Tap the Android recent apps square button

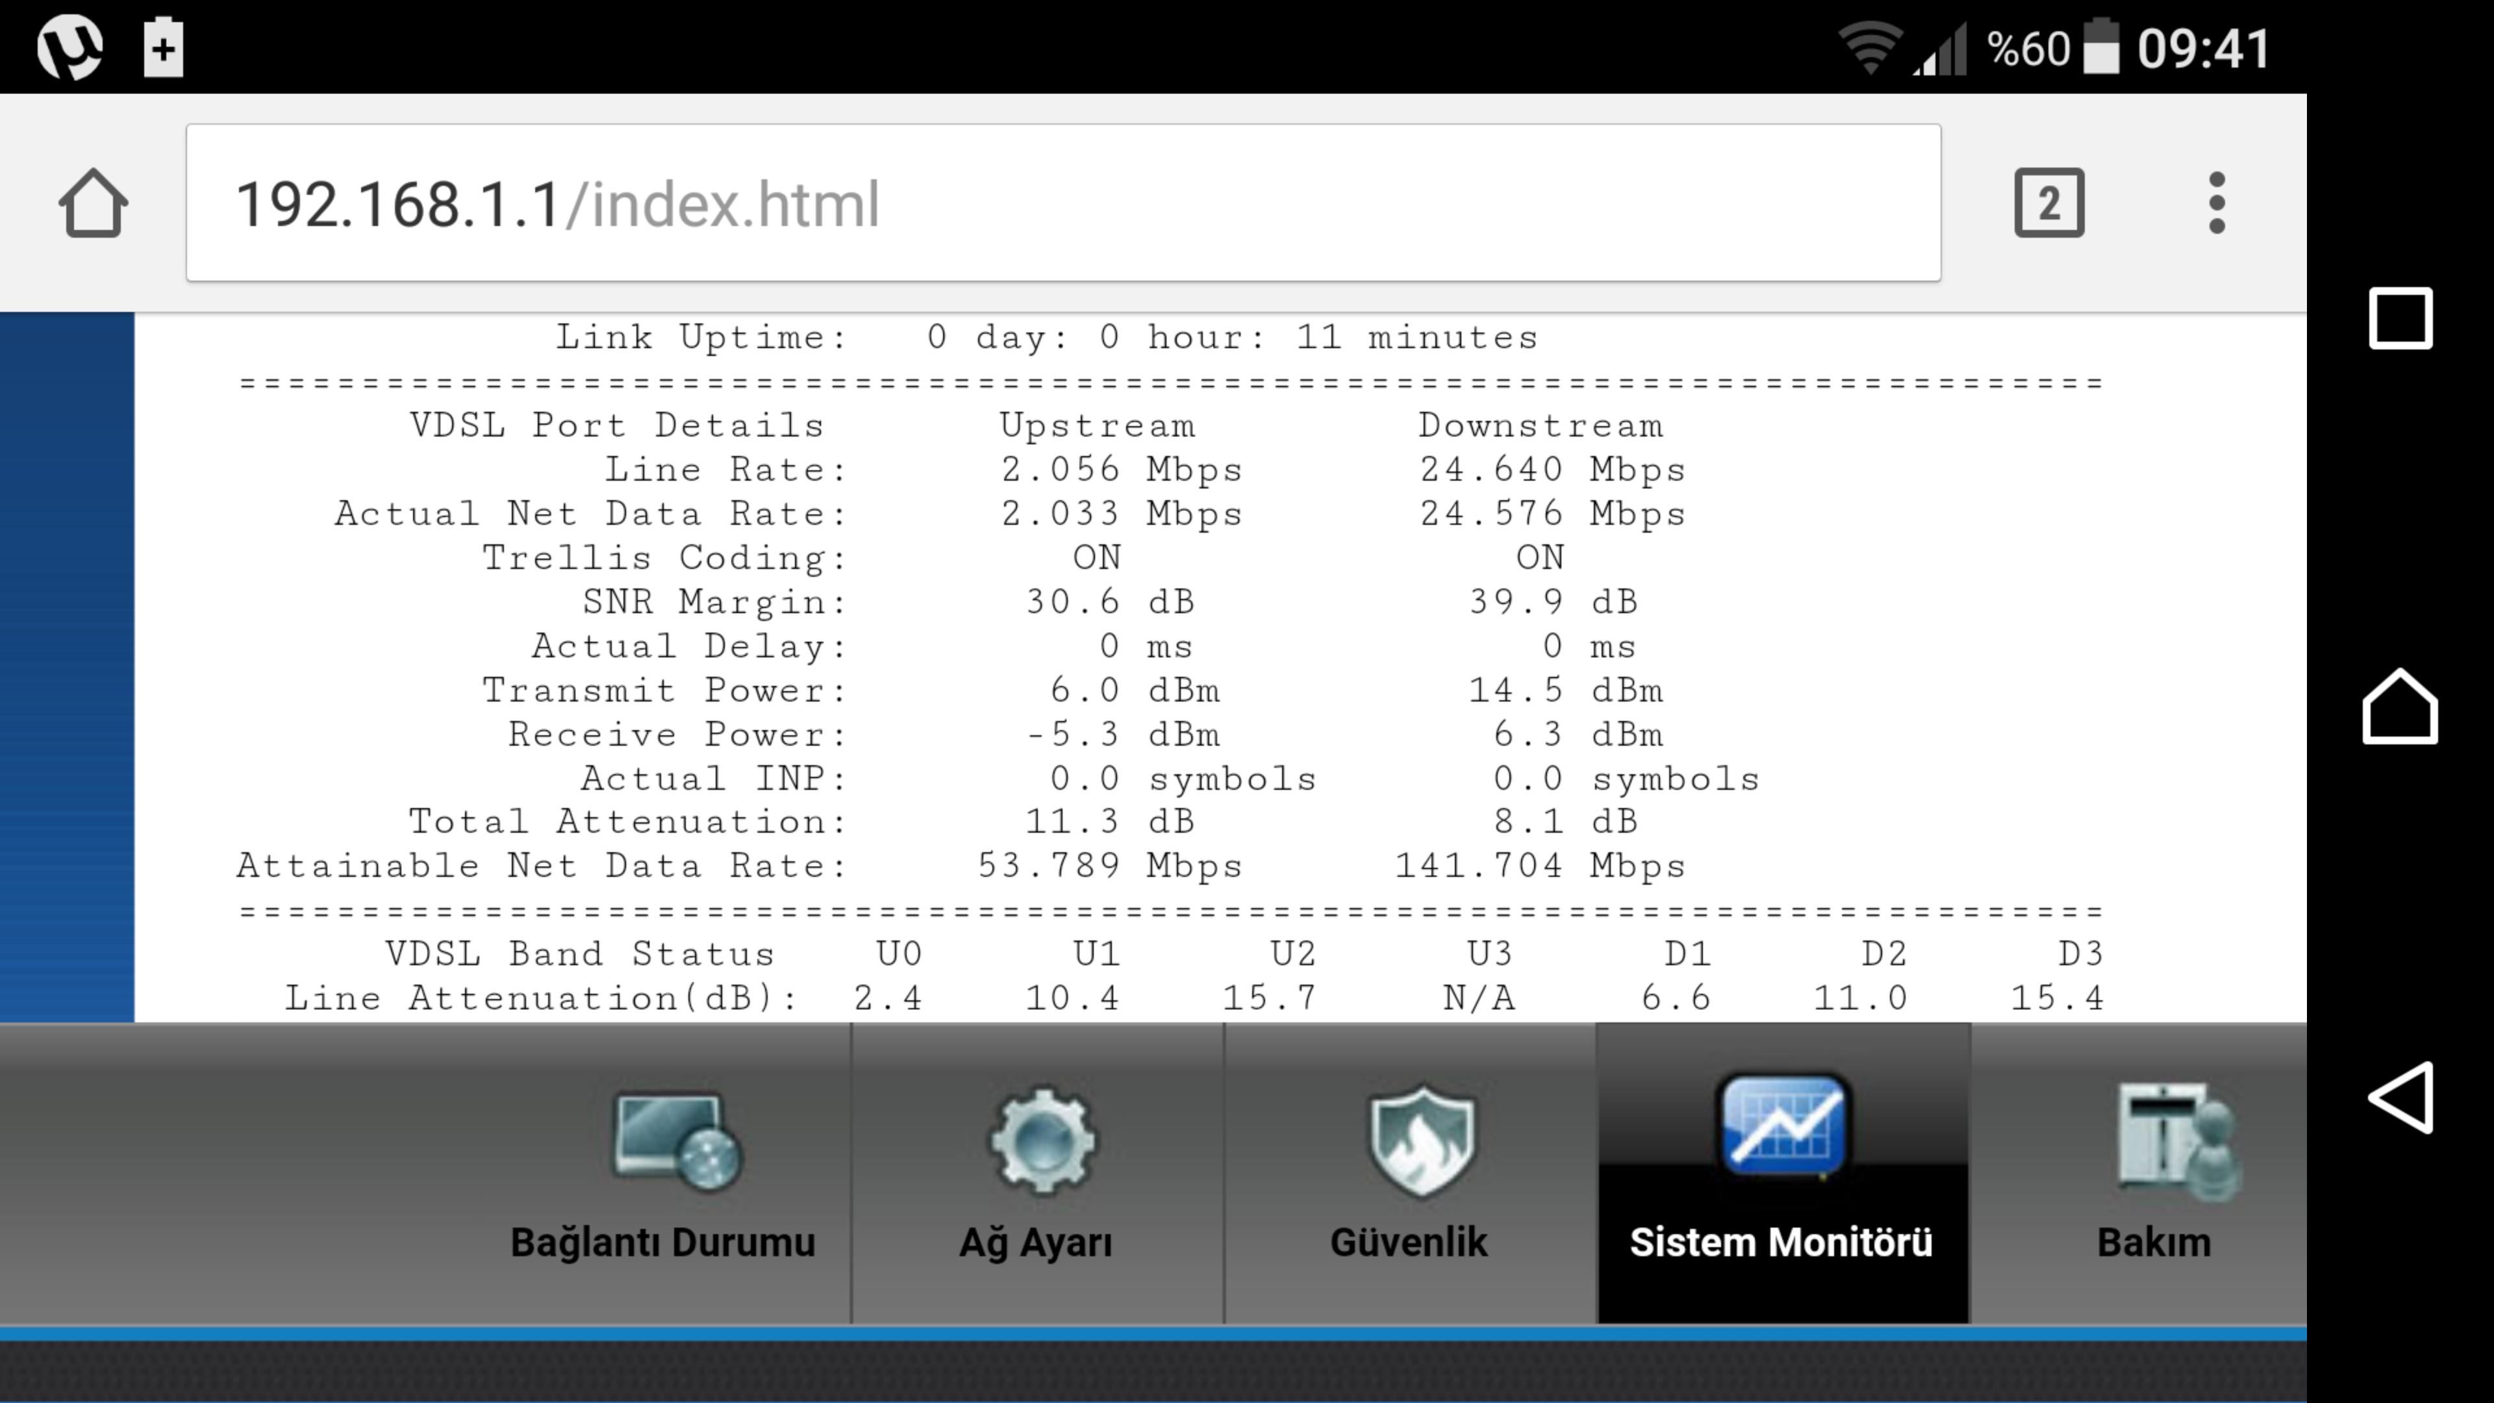[2400, 318]
